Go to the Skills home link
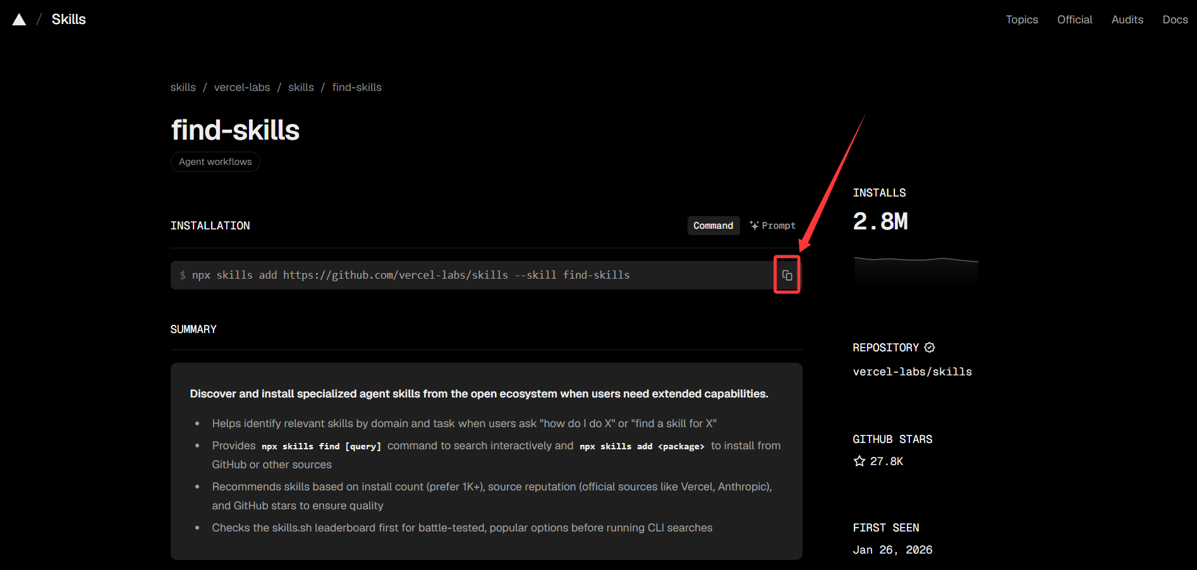1197x570 pixels. (x=69, y=20)
